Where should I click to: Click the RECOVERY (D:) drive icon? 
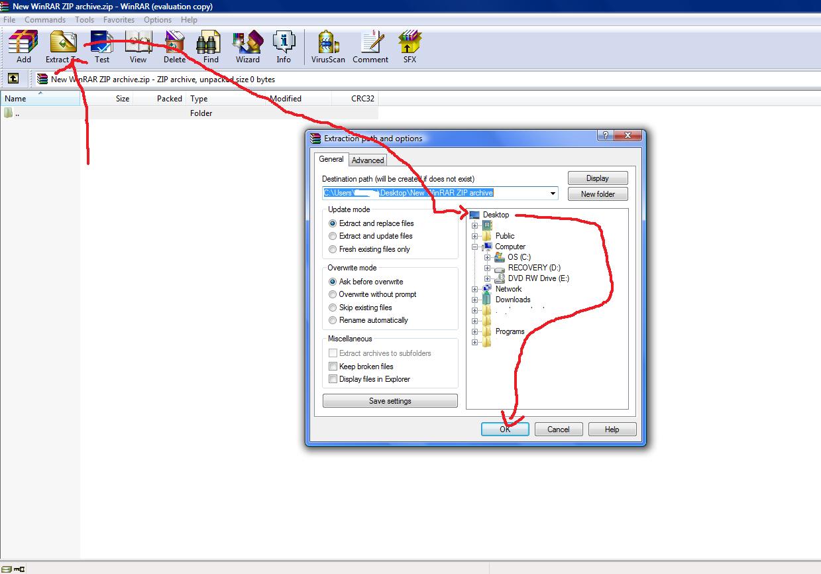(x=500, y=268)
